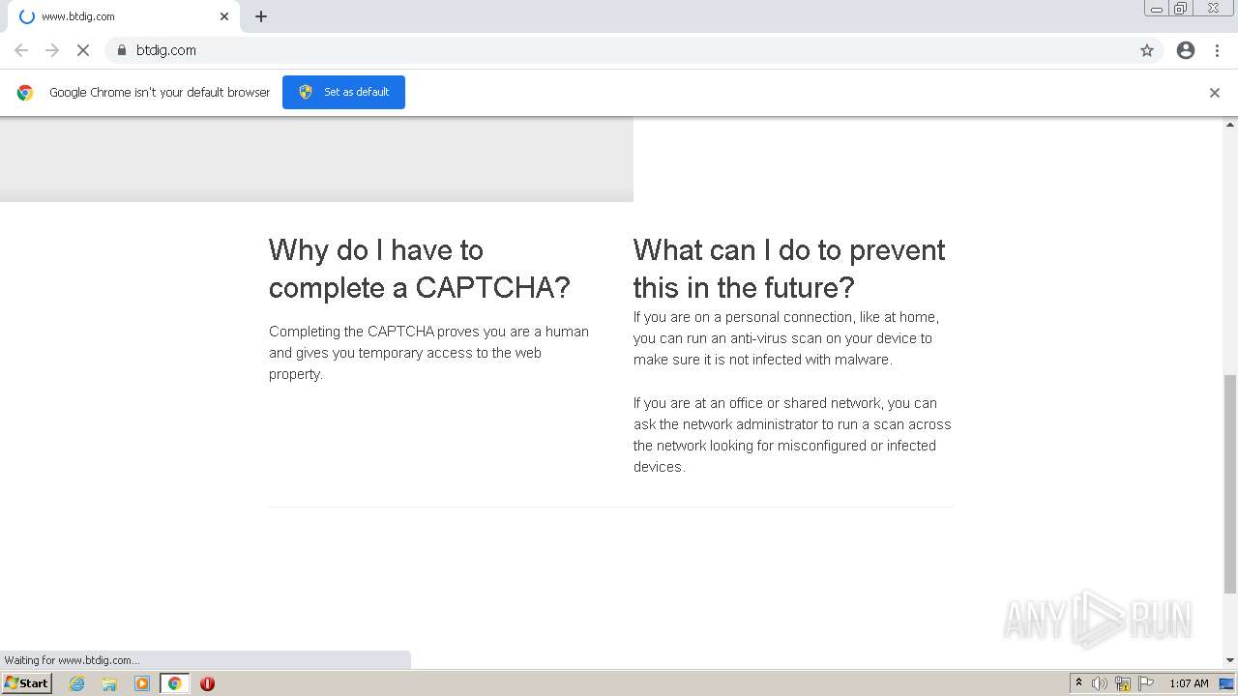Stop loading the page
Image resolution: width=1238 pixels, height=696 pixels.
[83, 50]
